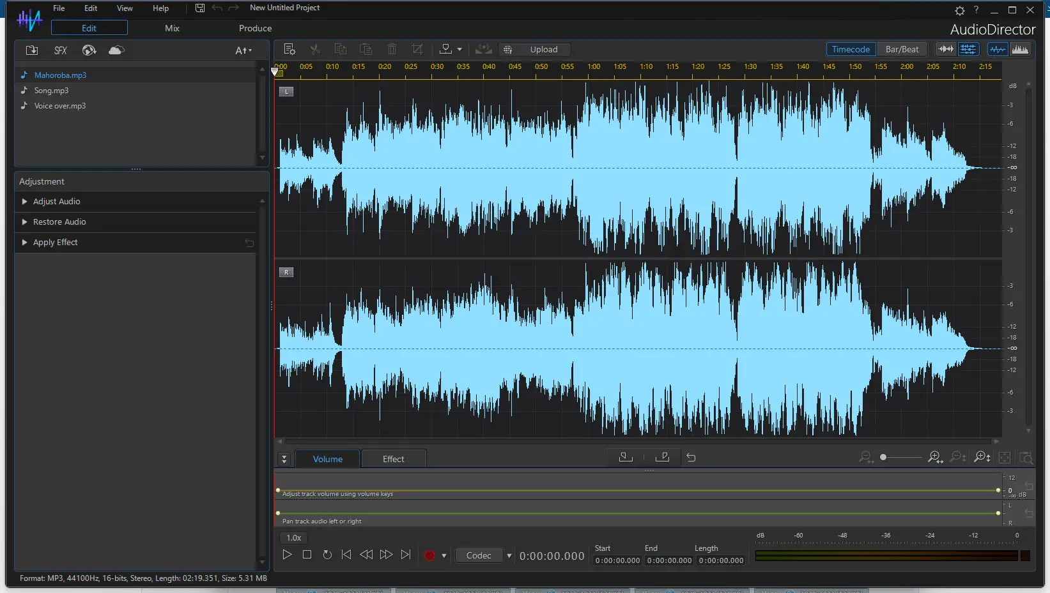Open the SFX sound effects library
Viewport: 1050px width, 593px height.
pyautogui.click(x=61, y=50)
